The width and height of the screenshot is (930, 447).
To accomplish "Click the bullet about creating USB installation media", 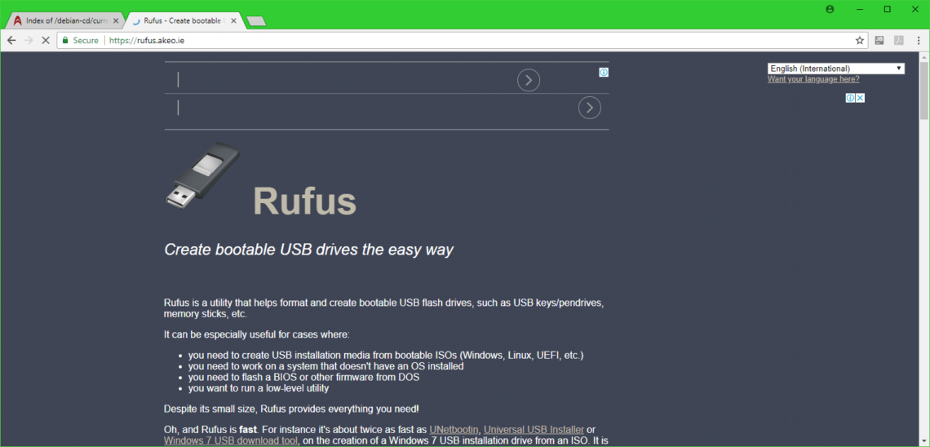I will [x=386, y=355].
